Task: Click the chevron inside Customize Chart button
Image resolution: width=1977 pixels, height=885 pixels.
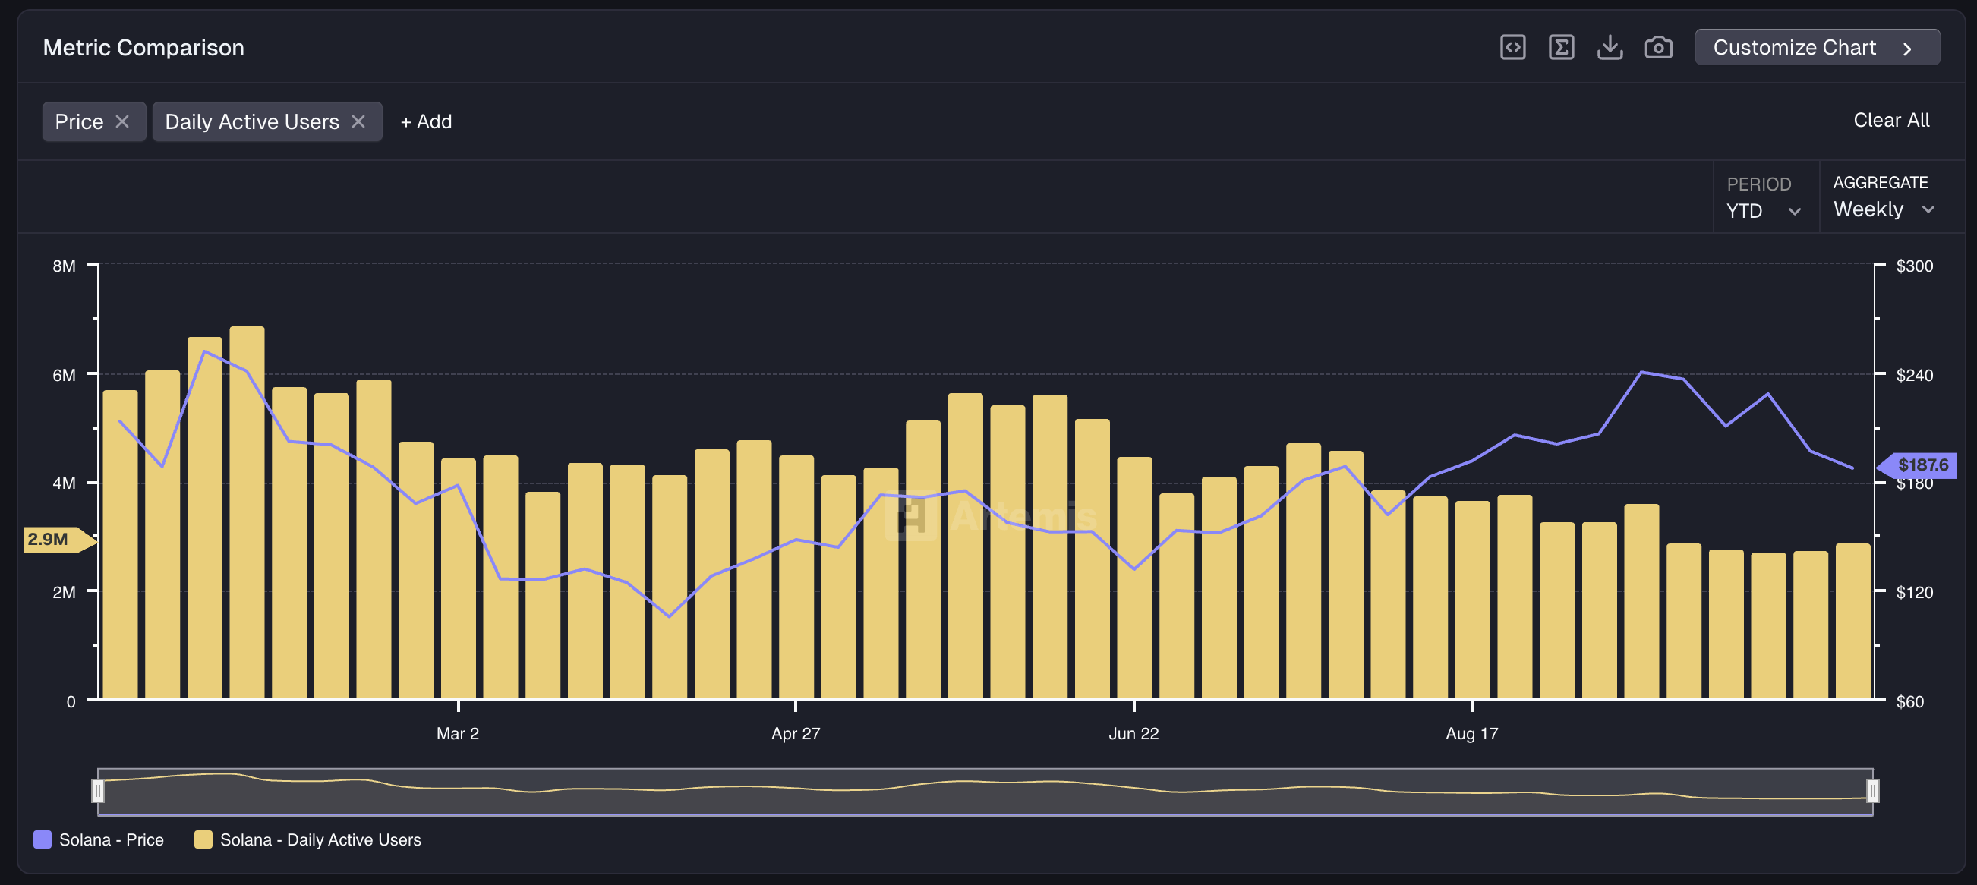Action: pyautogui.click(x=1909, y=48)
